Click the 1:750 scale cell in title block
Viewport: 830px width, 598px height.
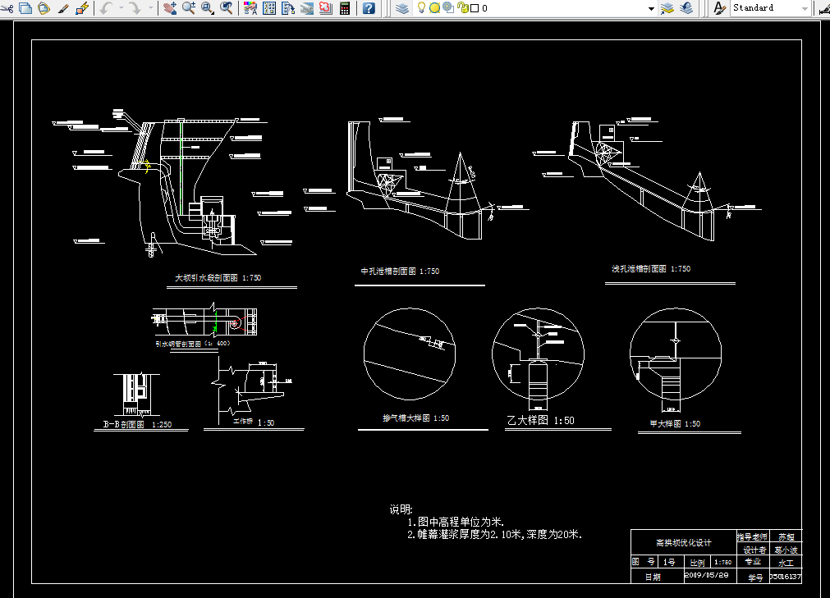click(723, 563)
